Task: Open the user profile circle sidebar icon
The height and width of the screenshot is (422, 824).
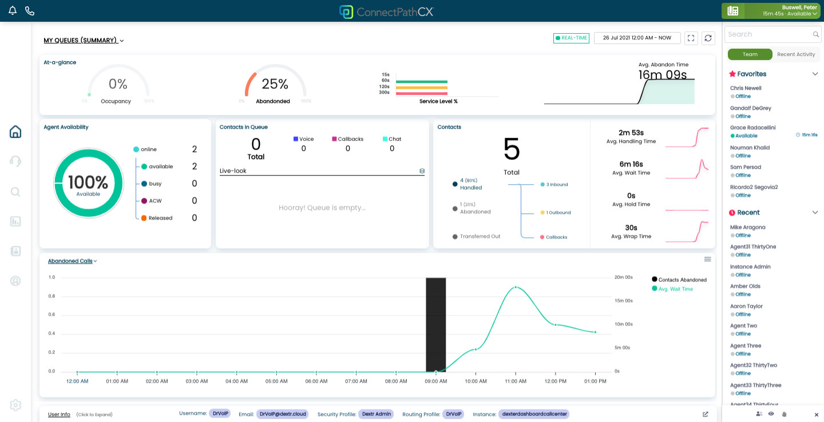Action: click(x=15, y=281)
